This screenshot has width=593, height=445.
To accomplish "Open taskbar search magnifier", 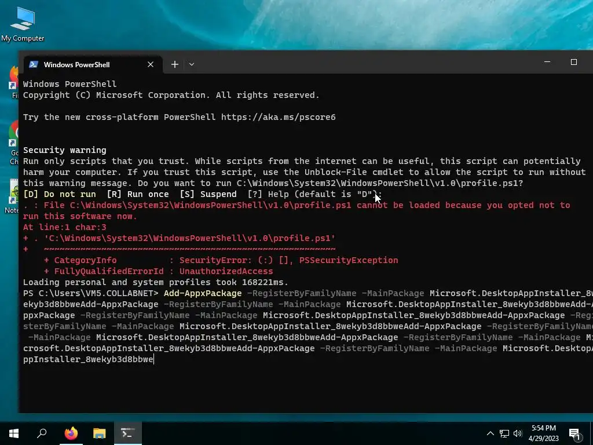I will [42, 433].
